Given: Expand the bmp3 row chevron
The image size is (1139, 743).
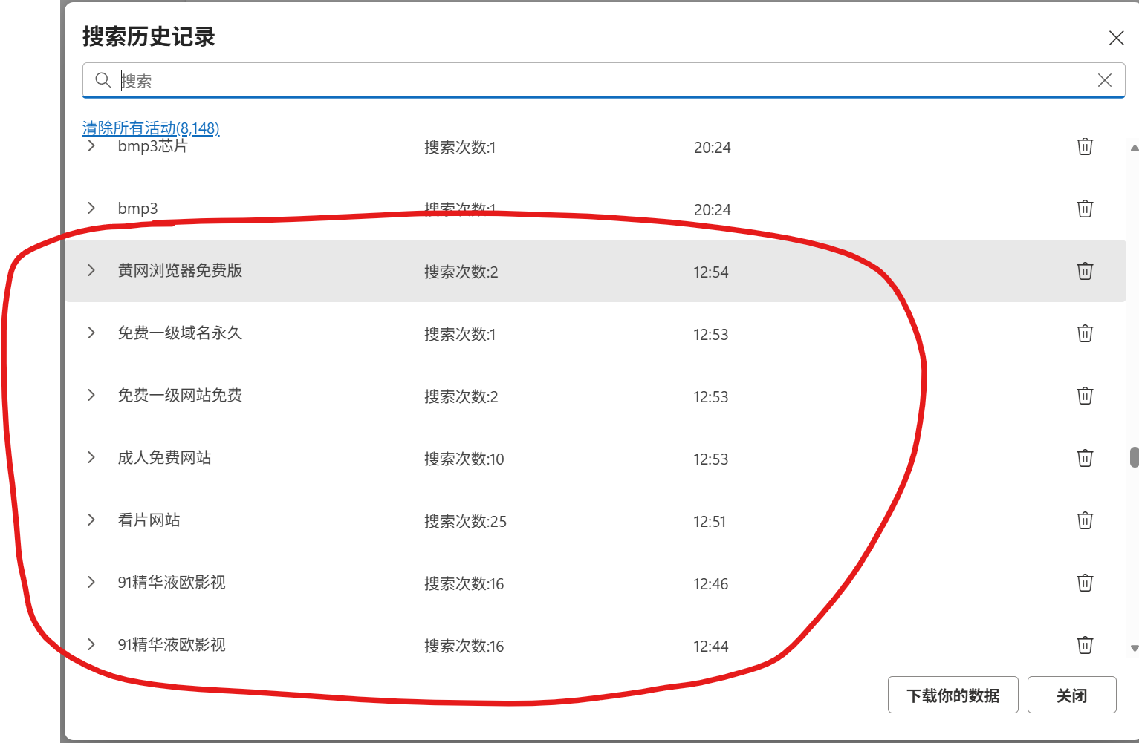Looking at the screenshot, I should coord(91,208).
